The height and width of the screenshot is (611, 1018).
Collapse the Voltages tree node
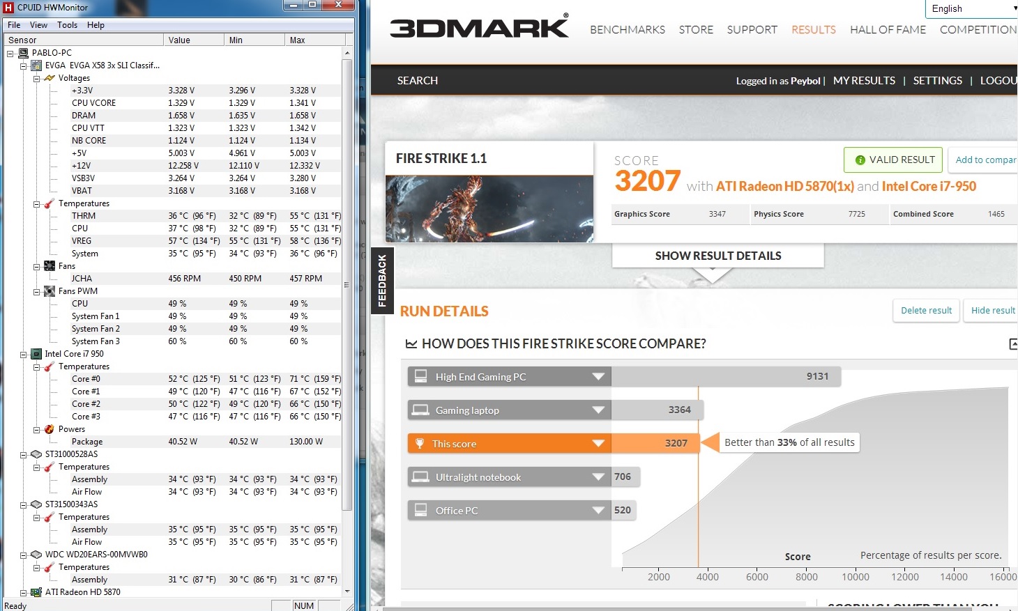coord(36,78)
